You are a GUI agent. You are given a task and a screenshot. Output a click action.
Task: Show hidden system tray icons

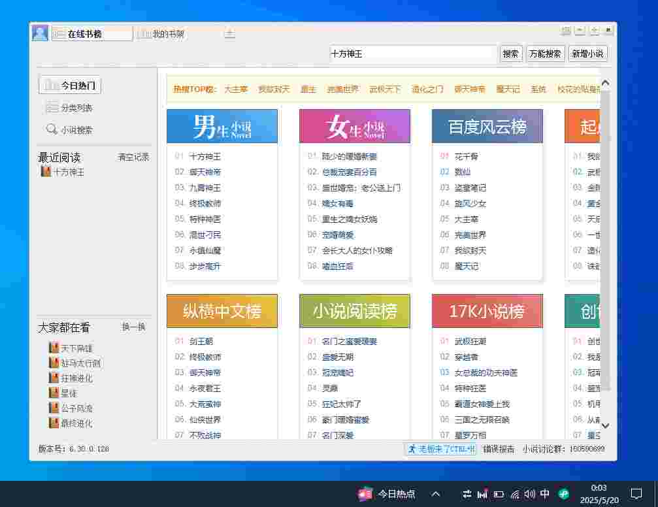pyautogui.click(x=436, y=494)
